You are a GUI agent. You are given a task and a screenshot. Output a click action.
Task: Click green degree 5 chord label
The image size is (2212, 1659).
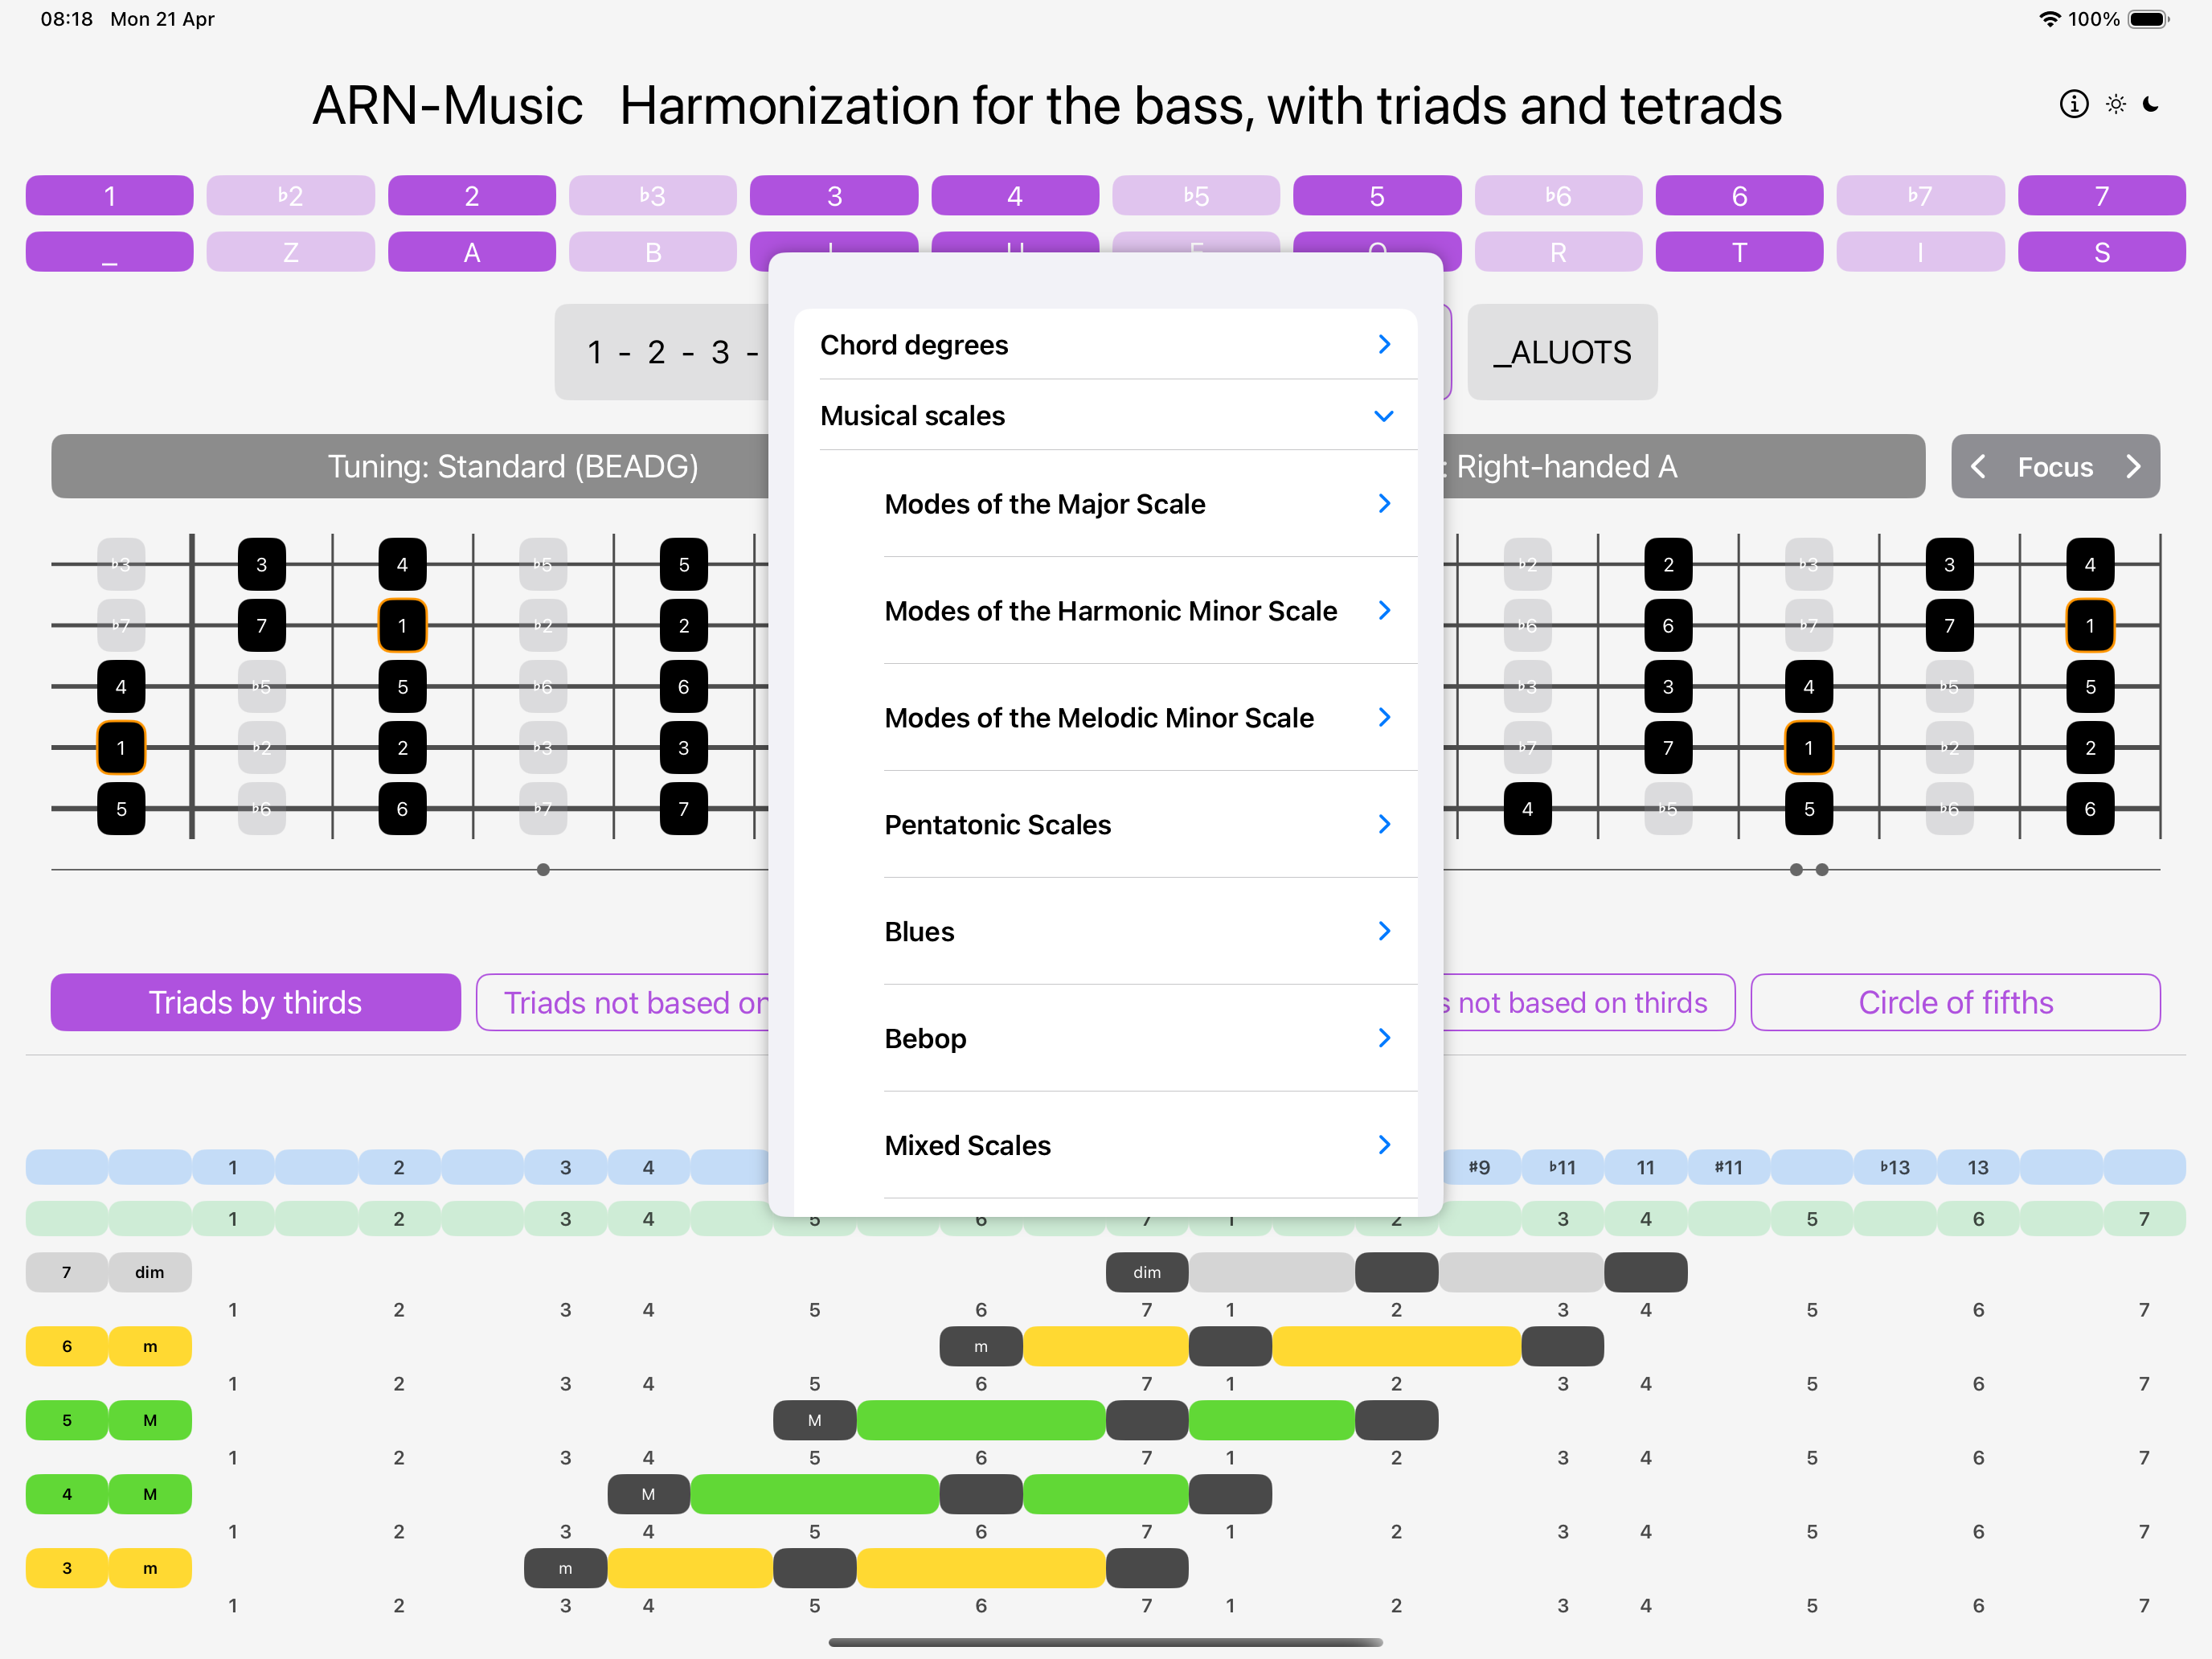click(67, 1420)
